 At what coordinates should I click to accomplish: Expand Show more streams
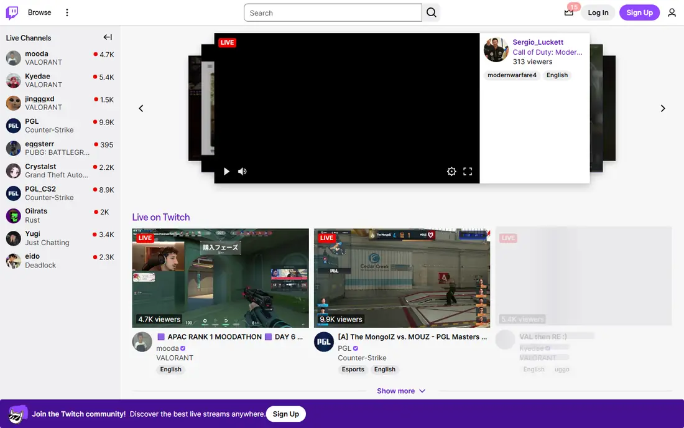click(401, 391)
